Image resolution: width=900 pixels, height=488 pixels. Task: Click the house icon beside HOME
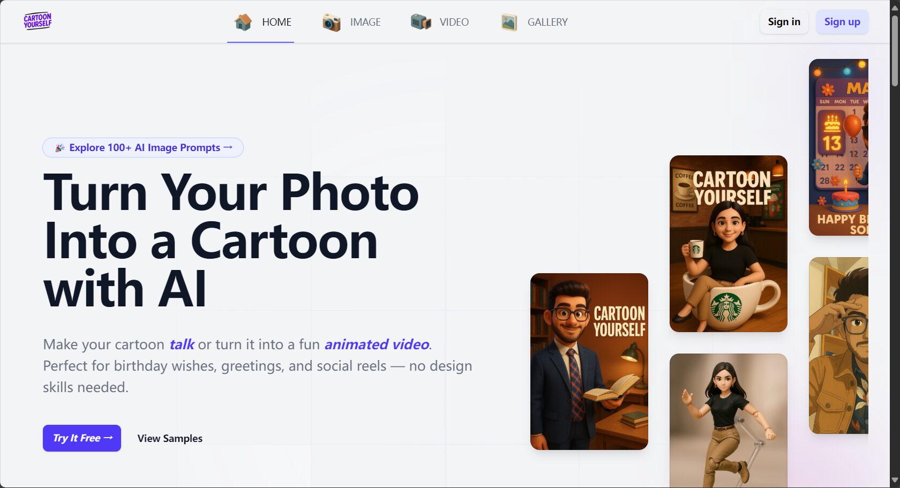tap(243, 22)
